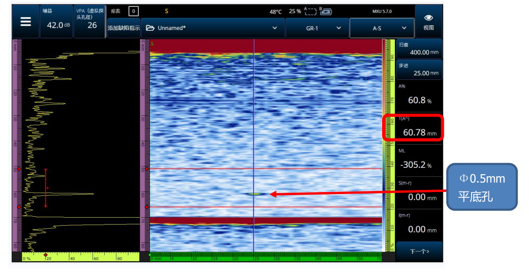The width and height of the screenshot is (529, 276).
Task: Click the 48°C temperature readout
Action: coord(276,12)
